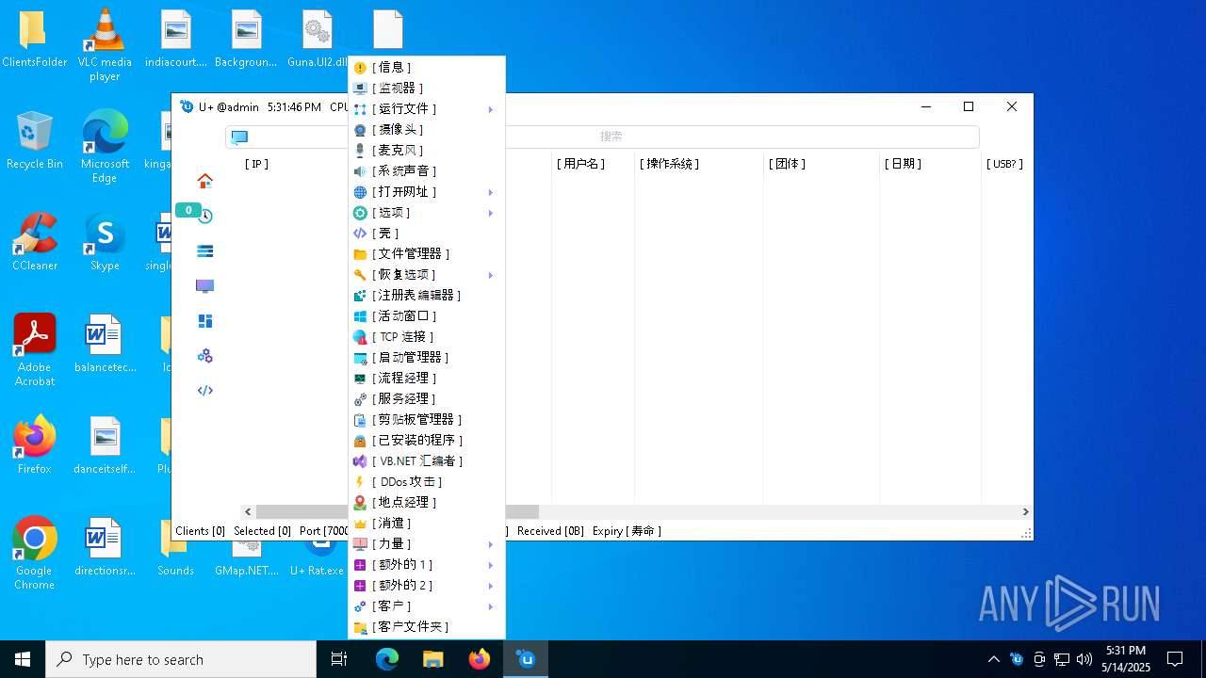Click the taskbar search box
The image size is (1206, 678).
tap(181, 659)
